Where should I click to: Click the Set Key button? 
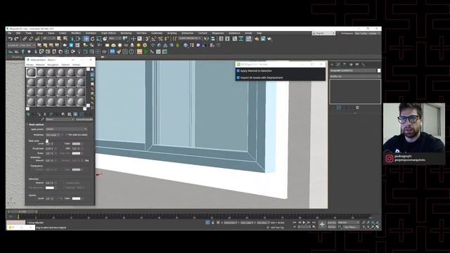pos(332,227)
